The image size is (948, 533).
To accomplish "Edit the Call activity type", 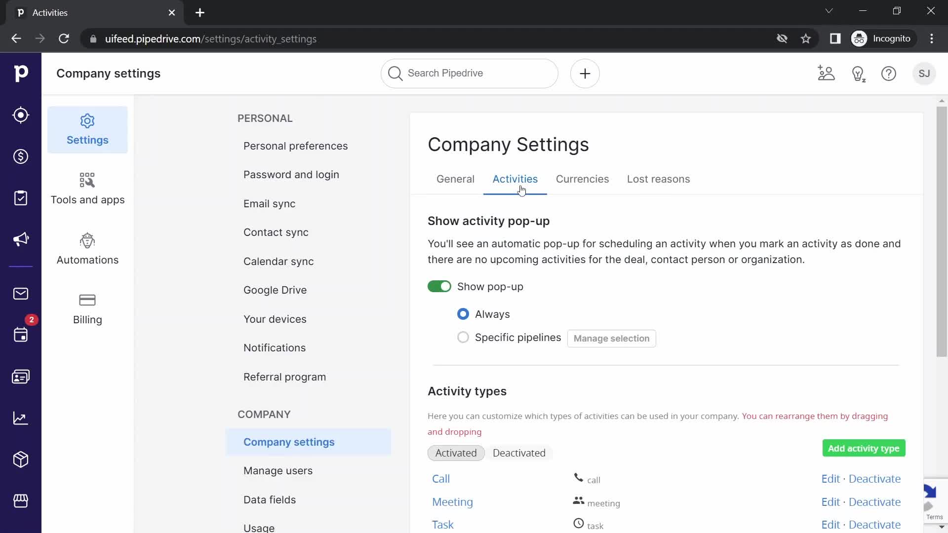I will click(830, 479).
